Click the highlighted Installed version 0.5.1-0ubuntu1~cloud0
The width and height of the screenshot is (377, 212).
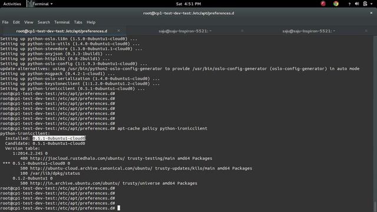pyautogui.click(x=59, y=138)
